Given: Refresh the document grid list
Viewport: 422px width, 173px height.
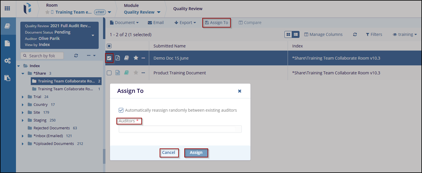Looking at the screenshot, I should coord(355,34).
